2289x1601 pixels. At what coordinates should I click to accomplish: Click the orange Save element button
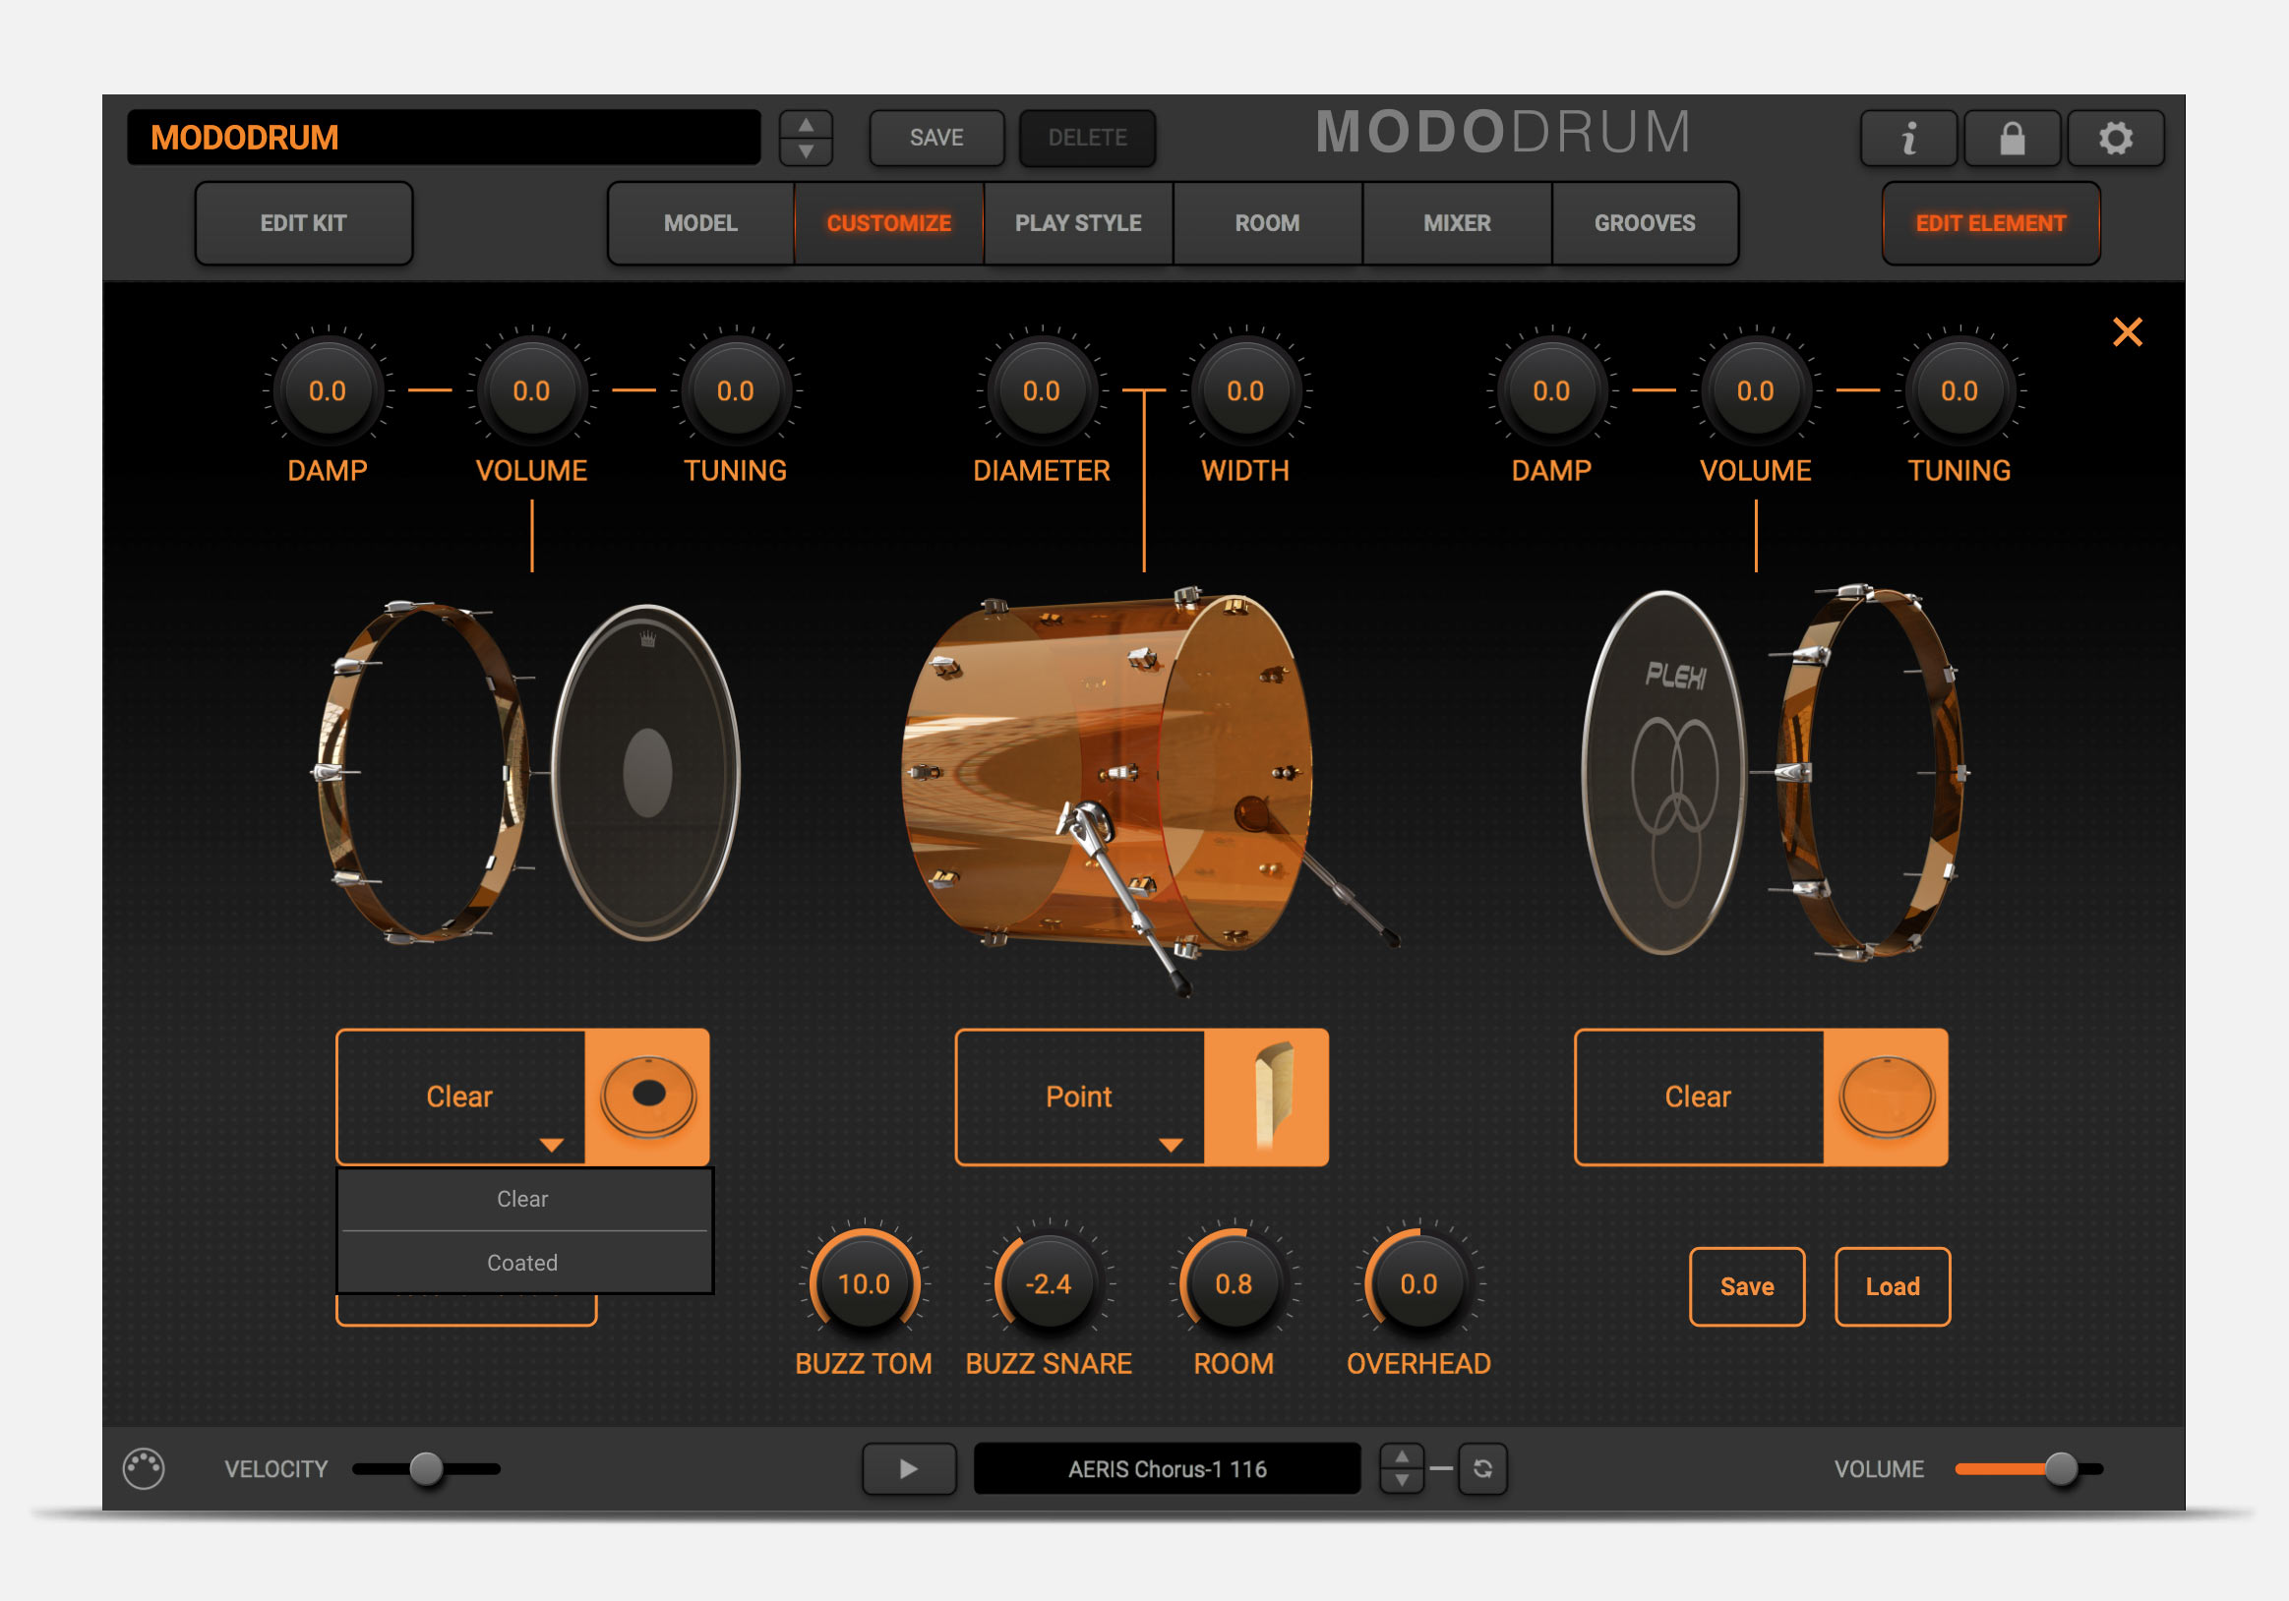pos(1747,1287)
